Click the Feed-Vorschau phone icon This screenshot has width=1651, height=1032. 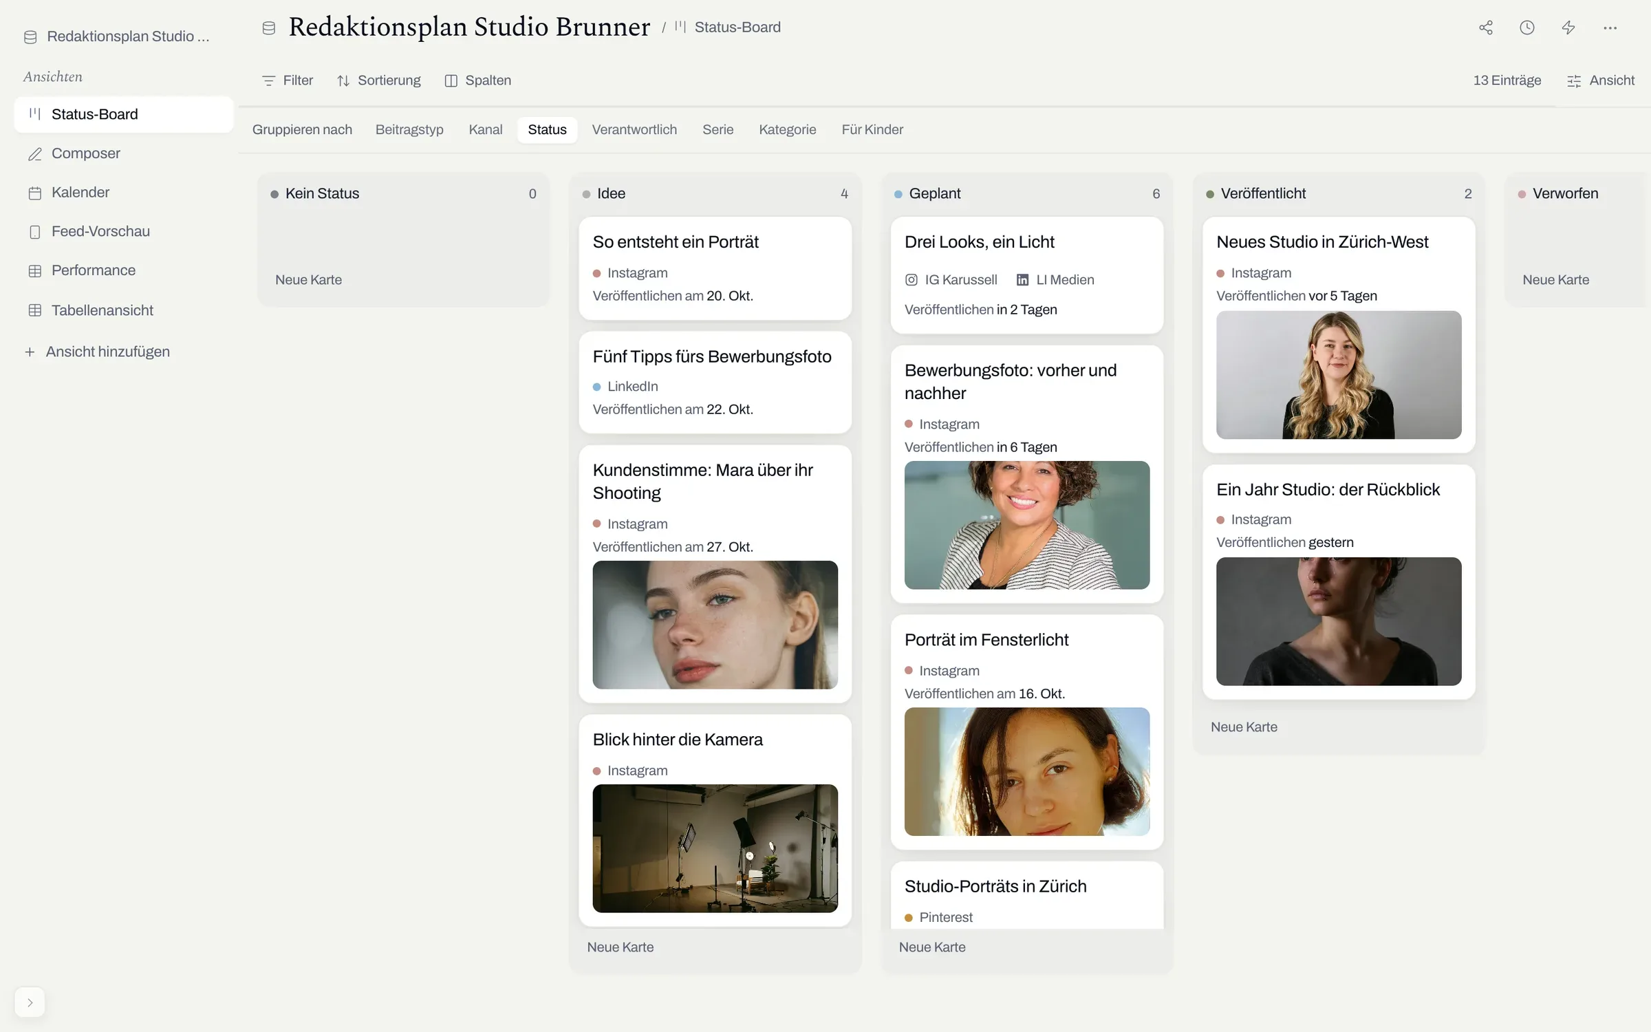35,232
